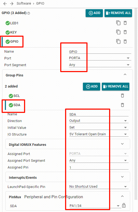Open the help icon beside GPIO Added

tap(29, 13)
